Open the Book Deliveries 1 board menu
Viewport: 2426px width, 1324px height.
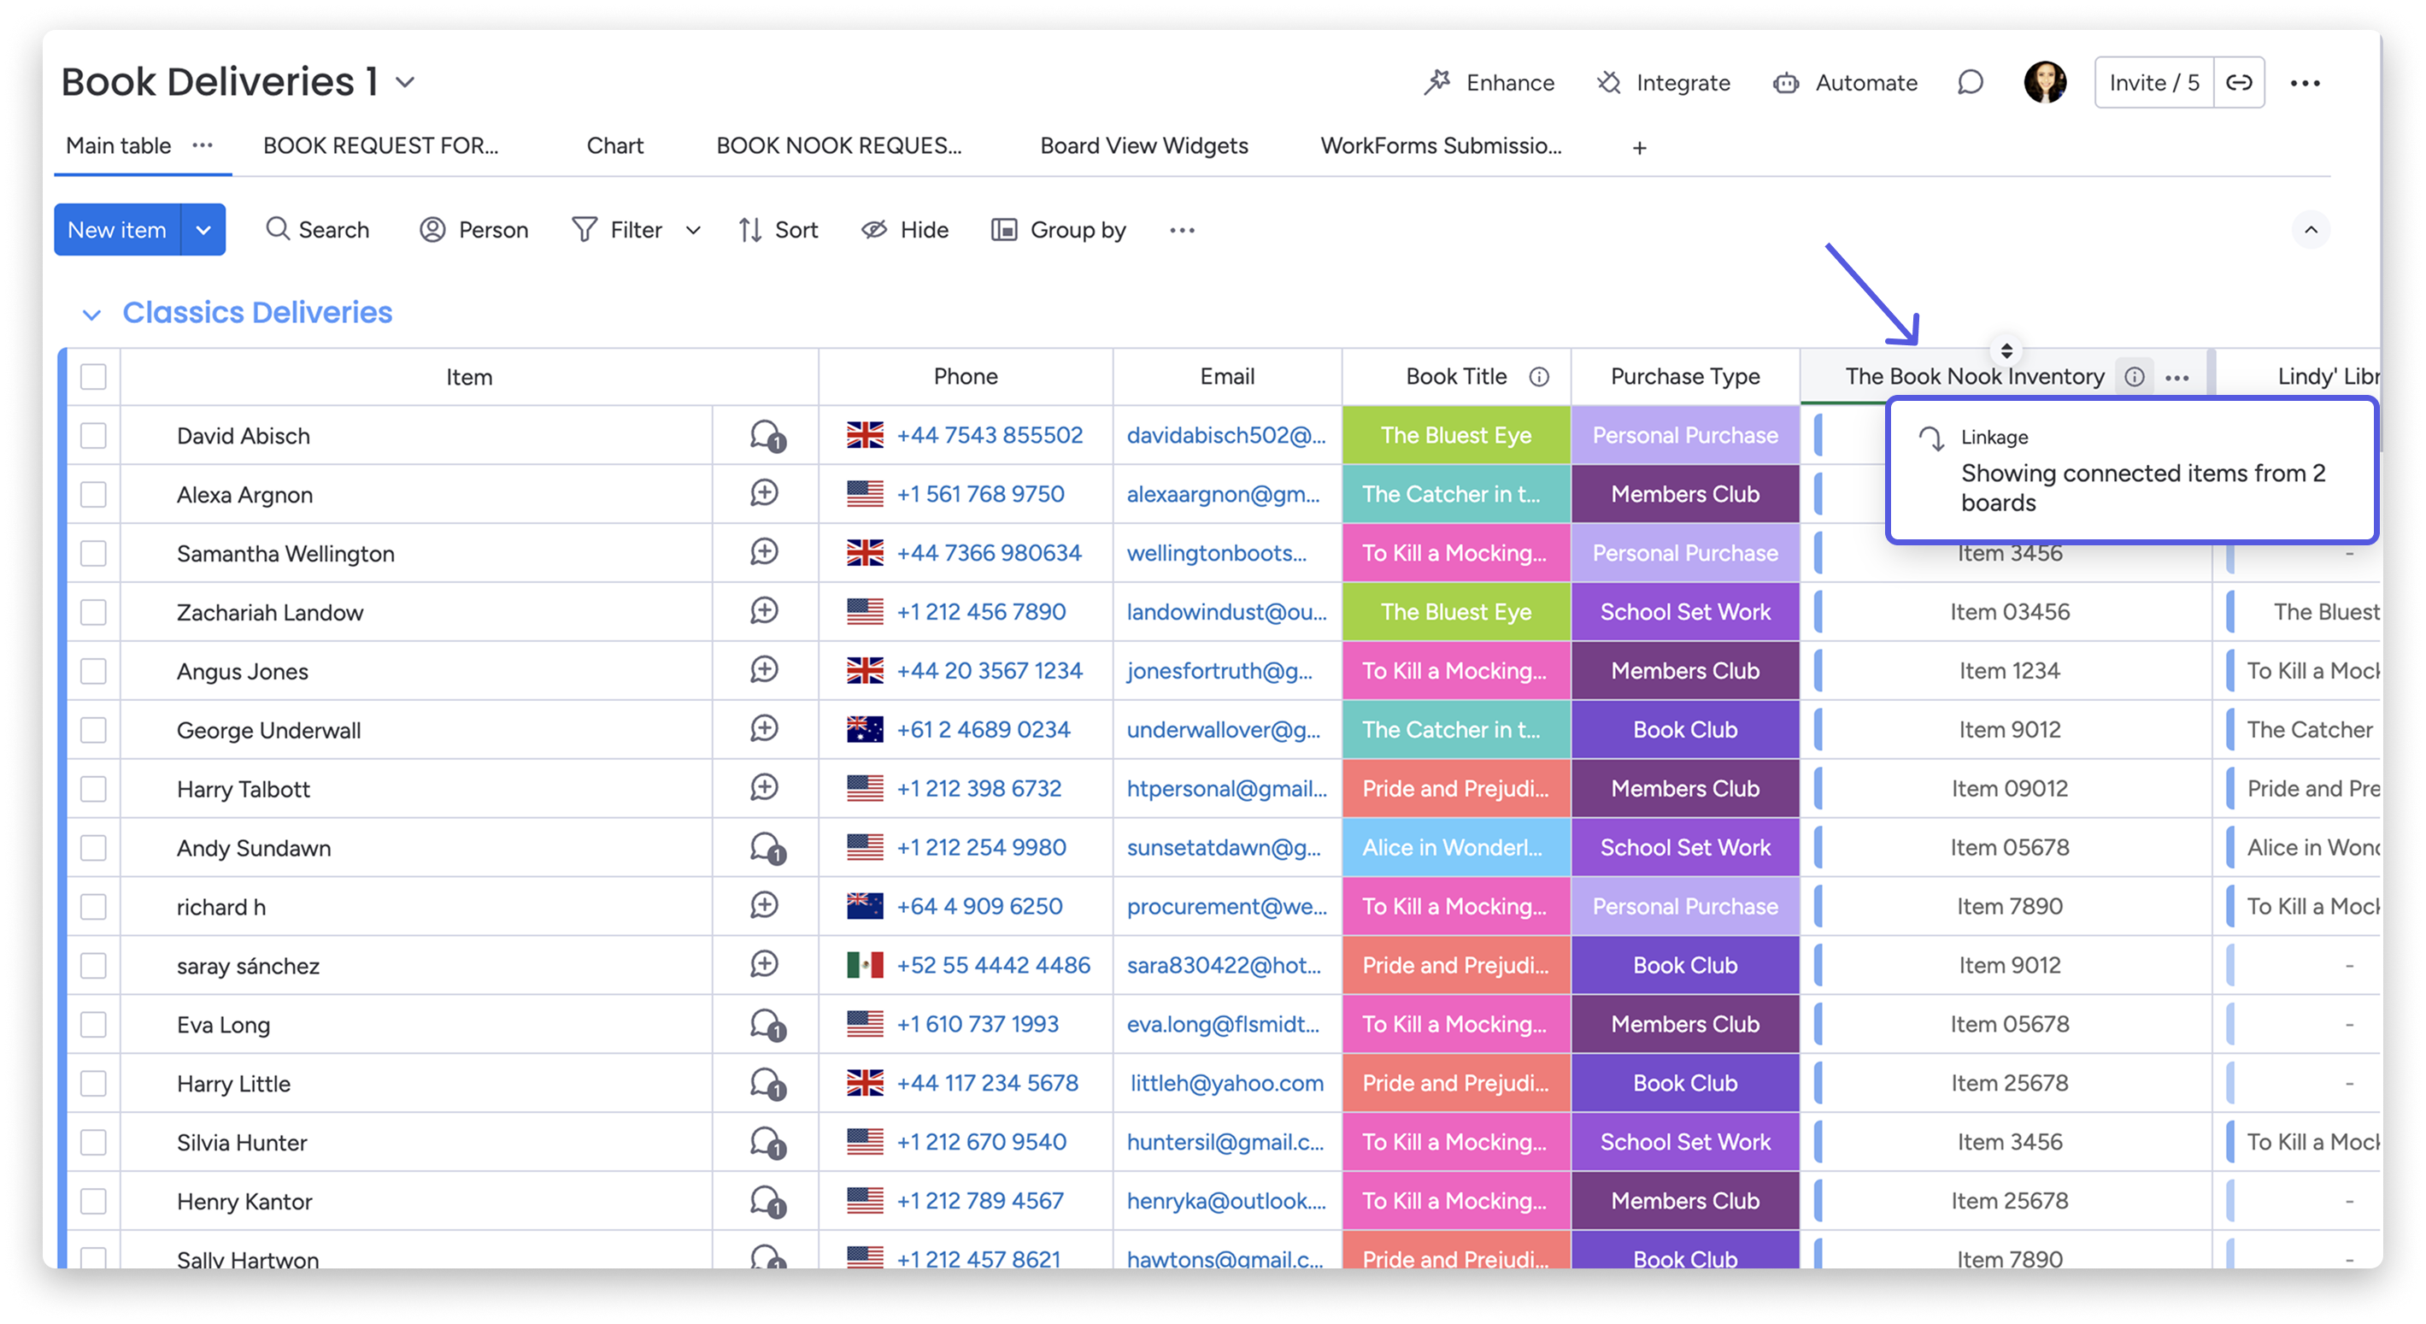click(x=404, y=82)
